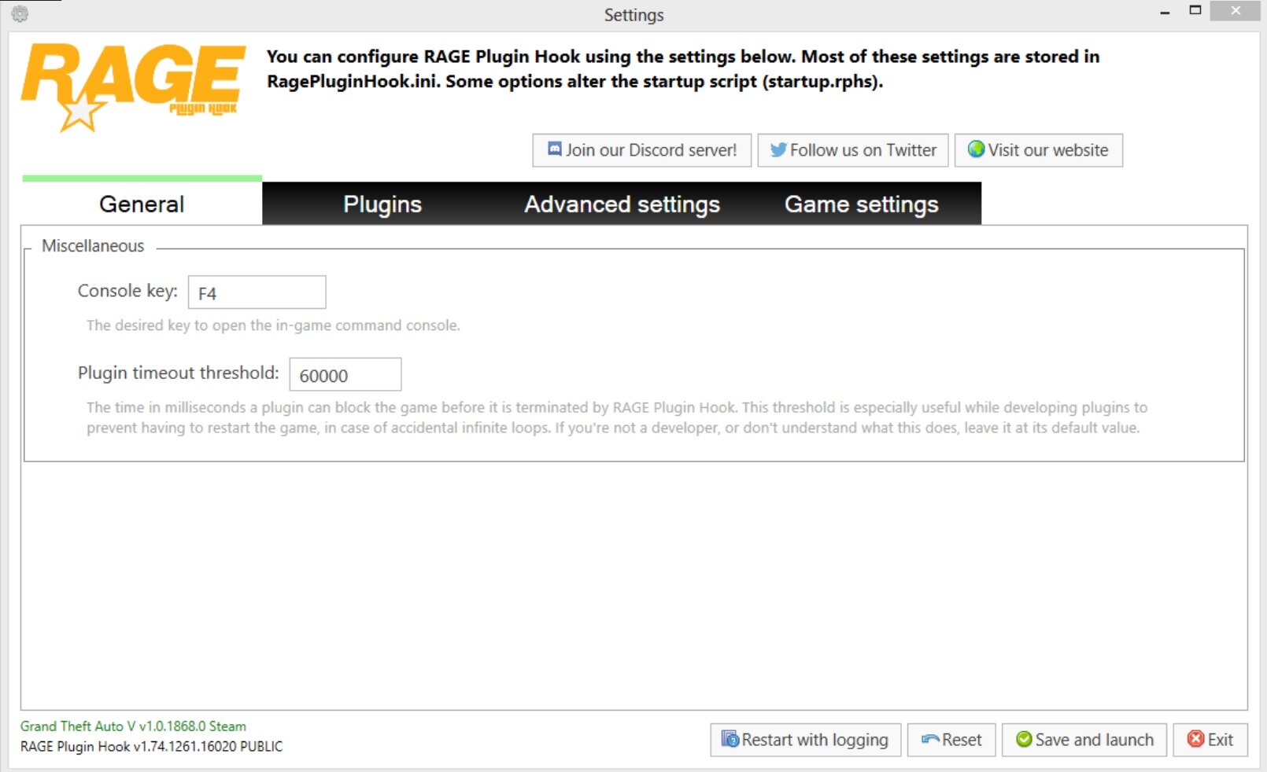Close the Settings window

pyautogui.click(x=1236, y=11)
